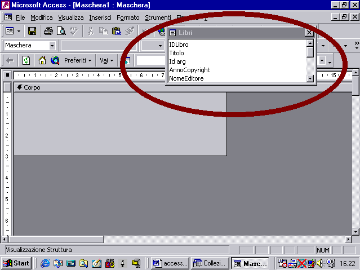Click the Web toolbar Refresh icon
This screenshot has height=270, width=360.
(26, 61)
